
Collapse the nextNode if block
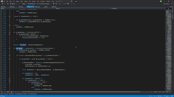(x=10, y=48)
